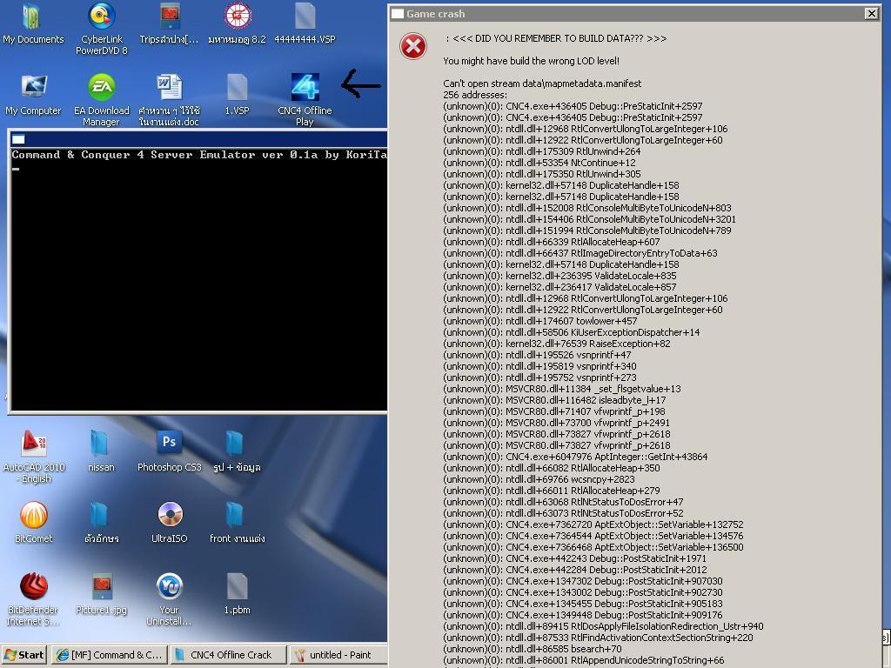891x668 pixels.
Task: Click the 'KiUserExceptionDispatcher+14' stack line
Action: coord(571,332)
